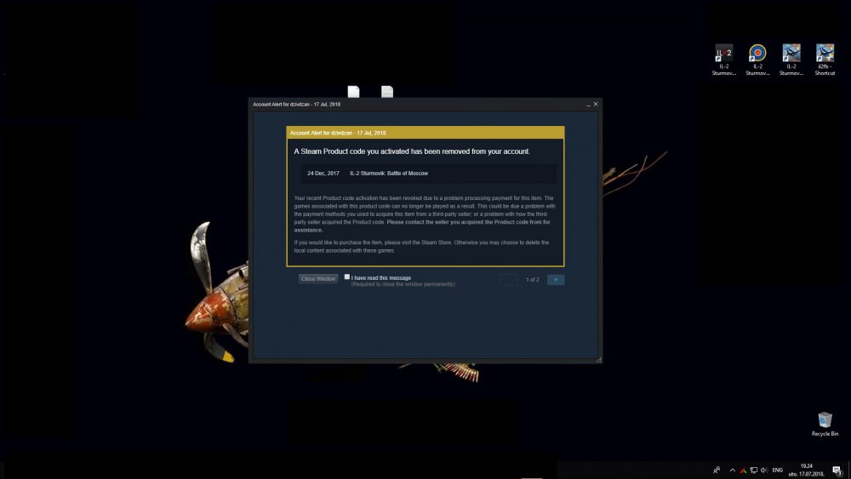Open the network status tray icon

(754, 470)
